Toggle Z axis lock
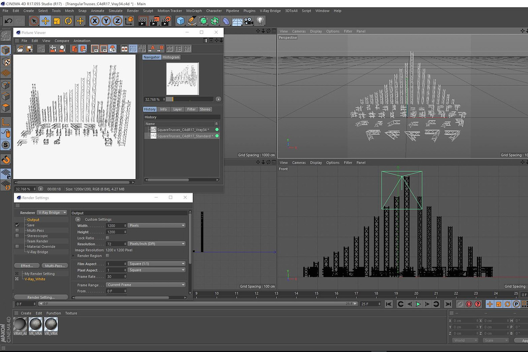 coord(117,21)
